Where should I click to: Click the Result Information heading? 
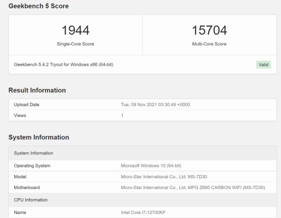[x=37, y=90]
